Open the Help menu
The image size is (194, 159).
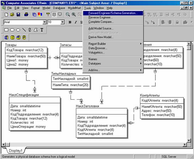[110, 8]
